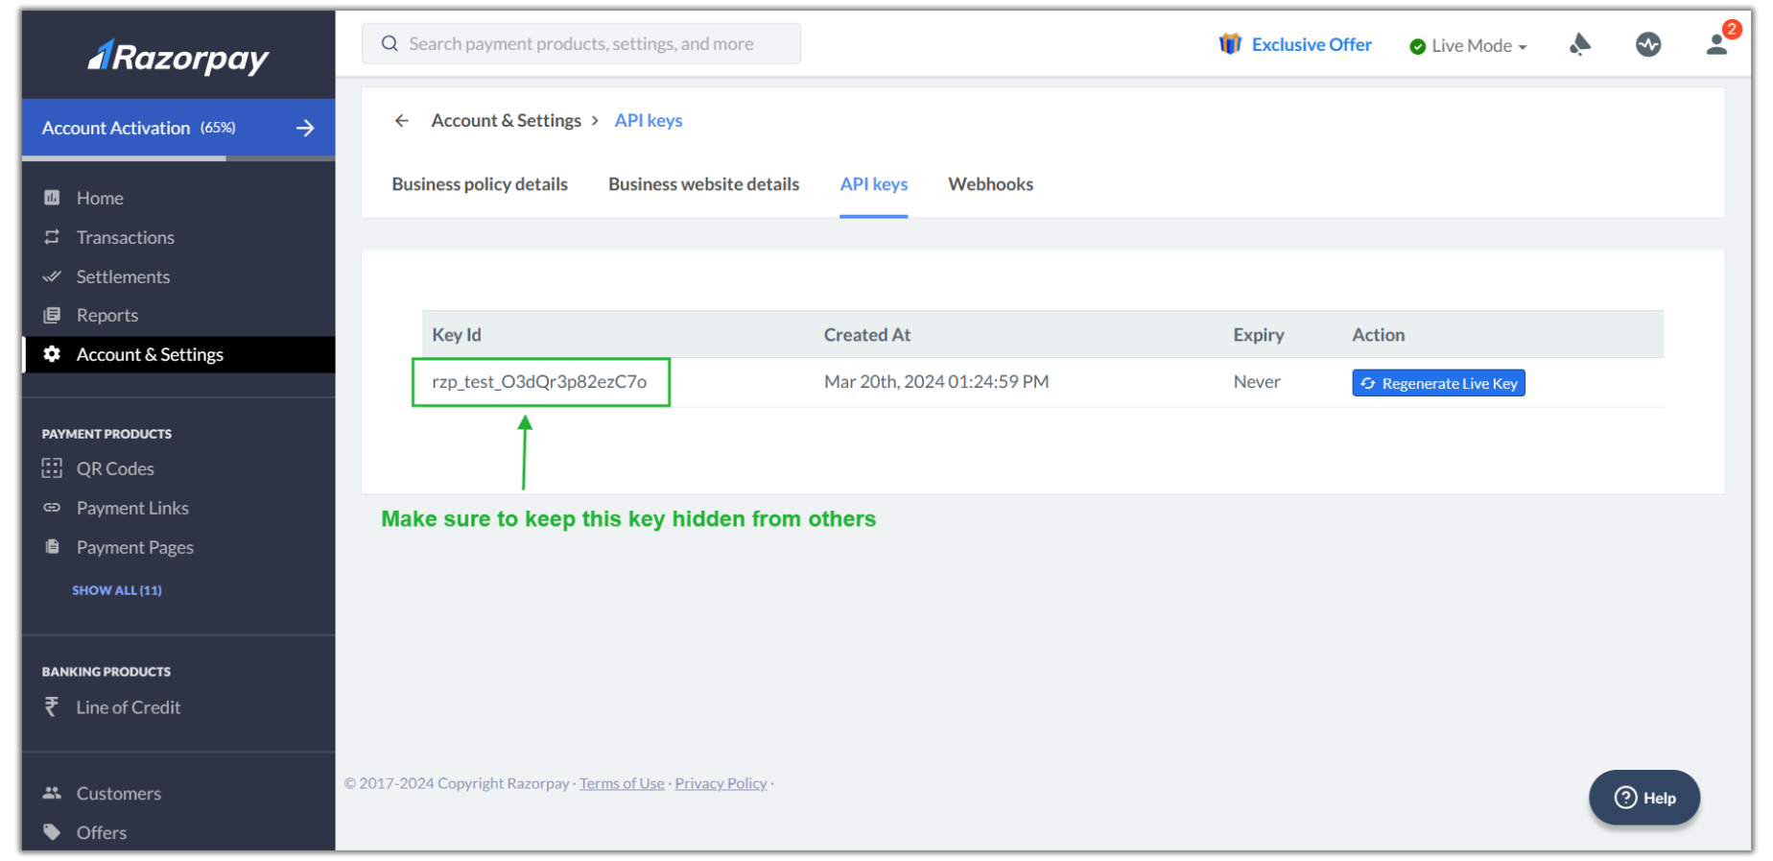Click the Exclusive Offer link text
The width and height of the screenshot is (1773, 861).
(x=1312, y=45)
